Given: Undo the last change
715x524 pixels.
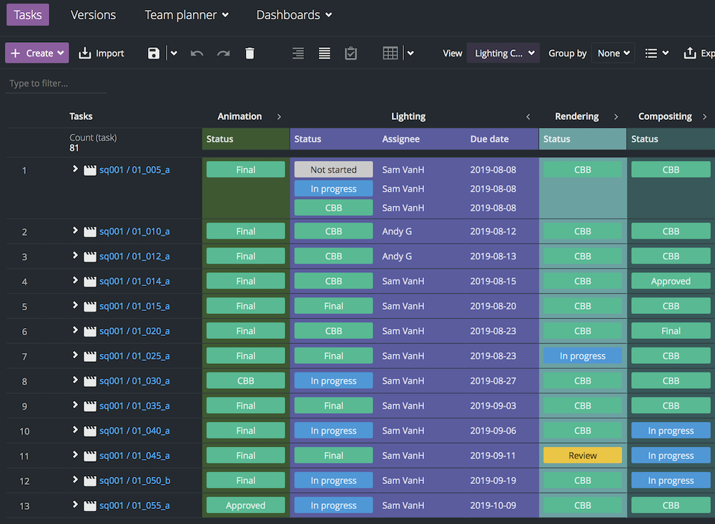Looking at the screenshot, I should (x=197, y=53).
